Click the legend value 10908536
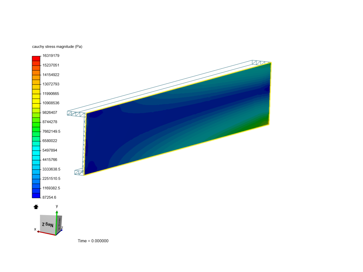 click(51, 103)
